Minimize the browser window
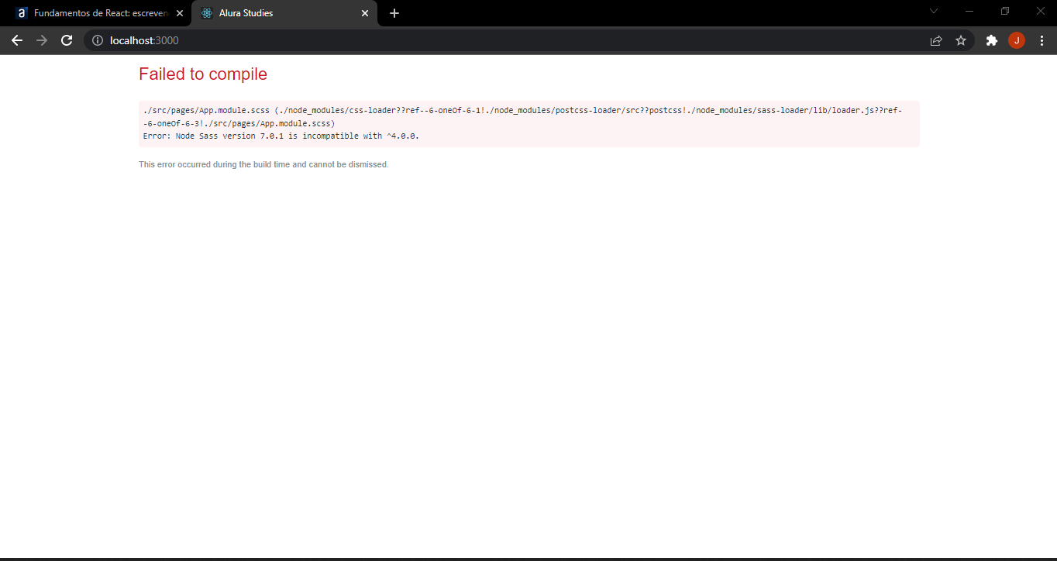The width and height of the screenshot is (1057, 561). pos(969,11)
